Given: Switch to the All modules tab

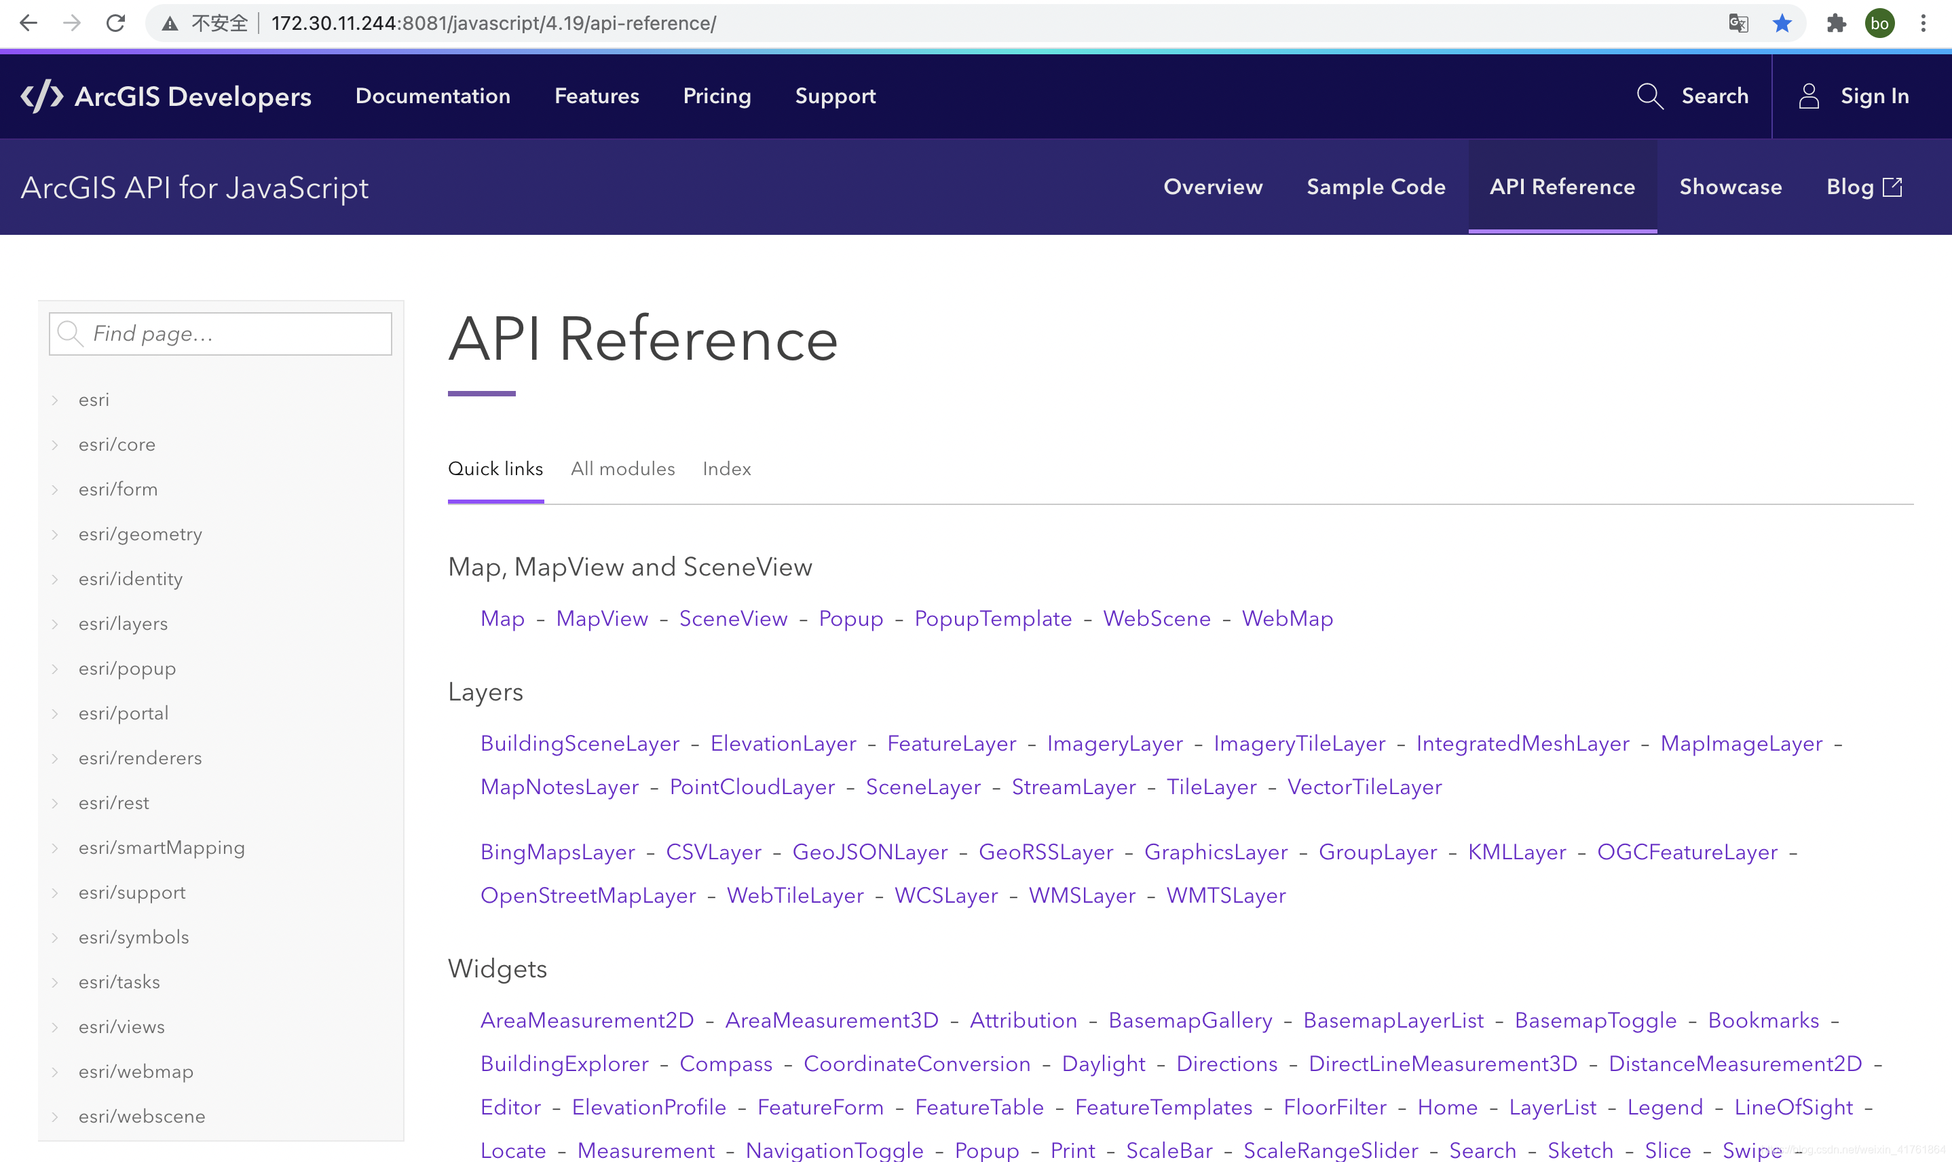Looking at the screenshot, I should point(622,468).
